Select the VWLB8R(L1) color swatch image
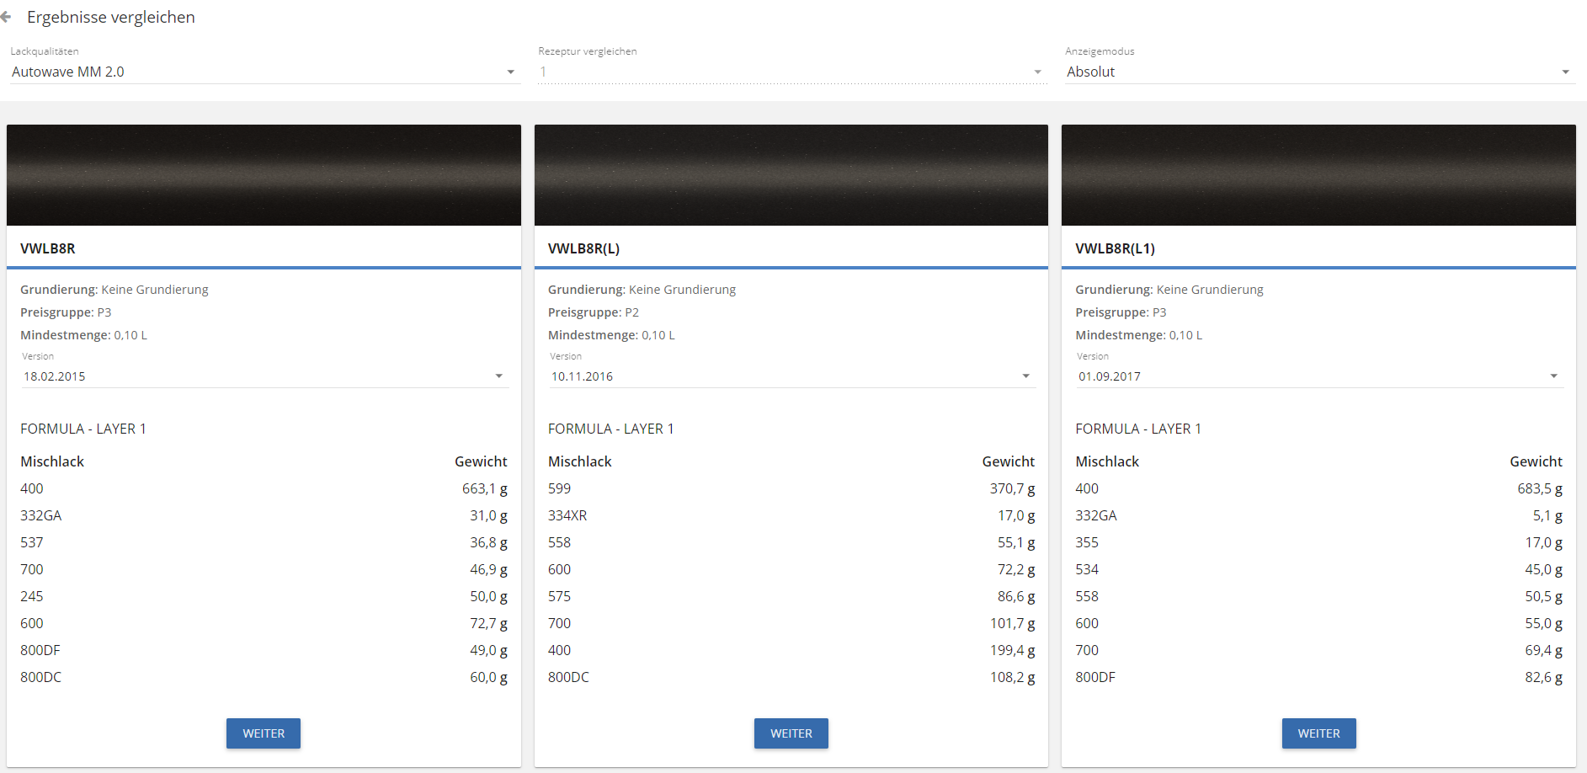Screen dimensions: 1587x773 [x=1318, y=175]
